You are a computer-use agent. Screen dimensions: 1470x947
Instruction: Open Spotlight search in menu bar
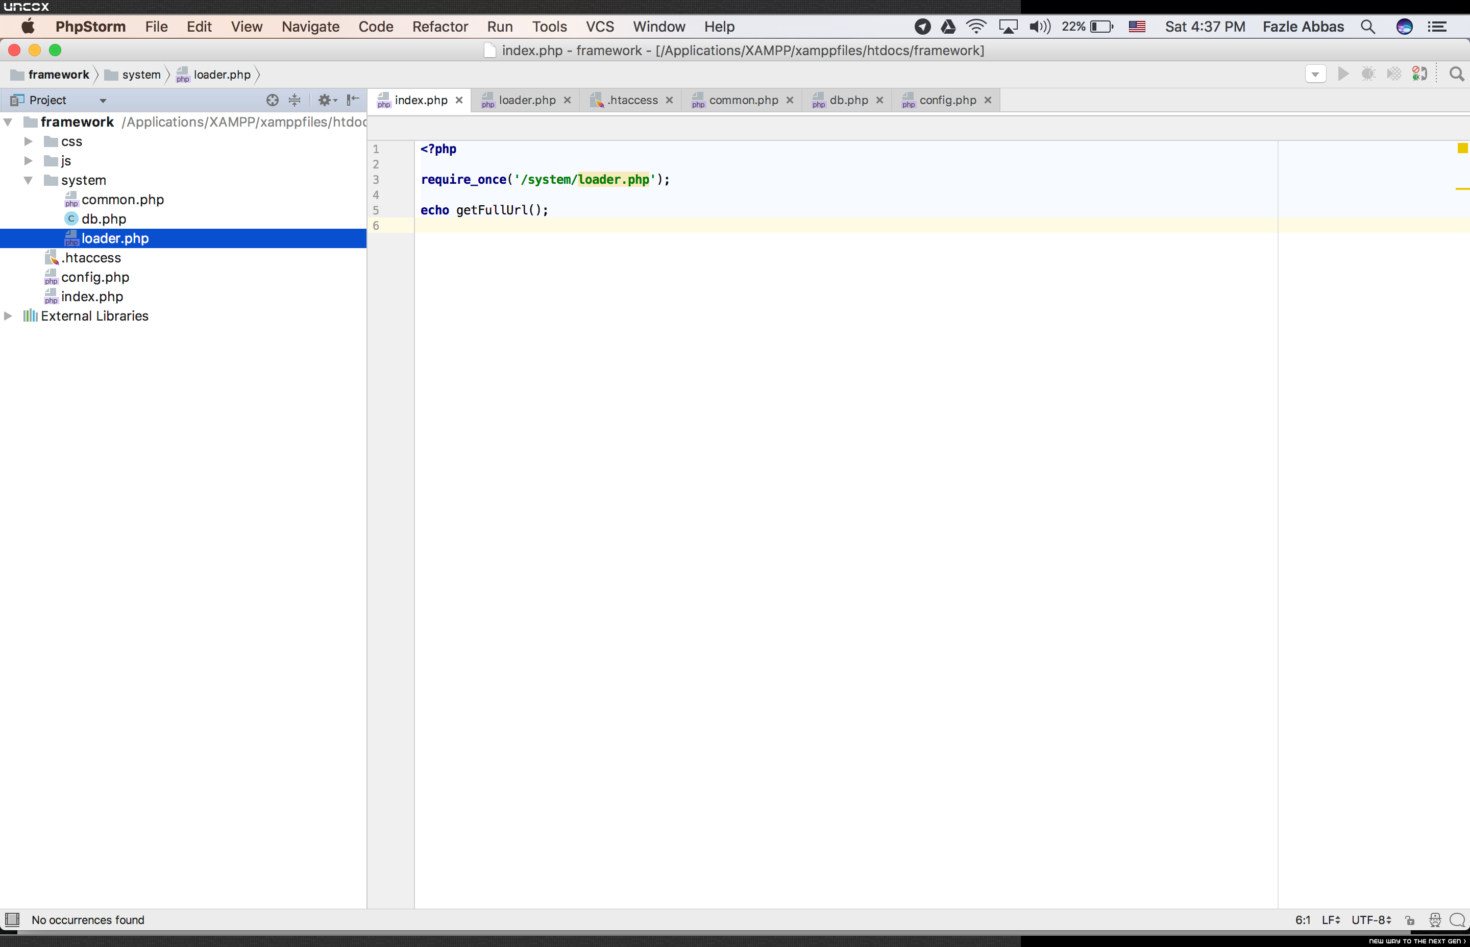(1367, 27)
